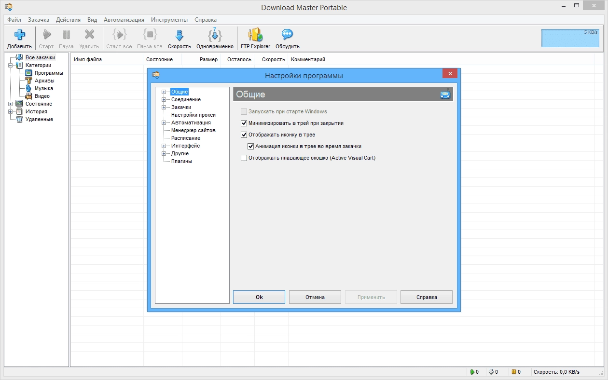
Task: Sort by the Осталось column header
Action: tap(237, 59)
